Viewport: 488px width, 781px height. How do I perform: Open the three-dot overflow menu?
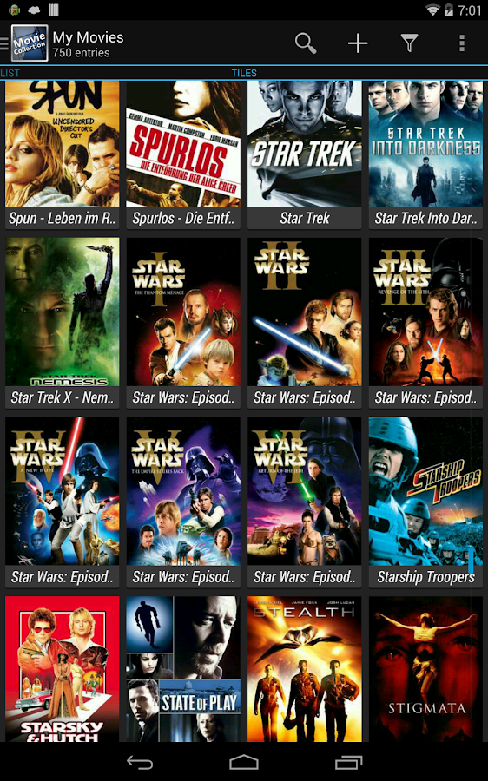click(462, 43)
